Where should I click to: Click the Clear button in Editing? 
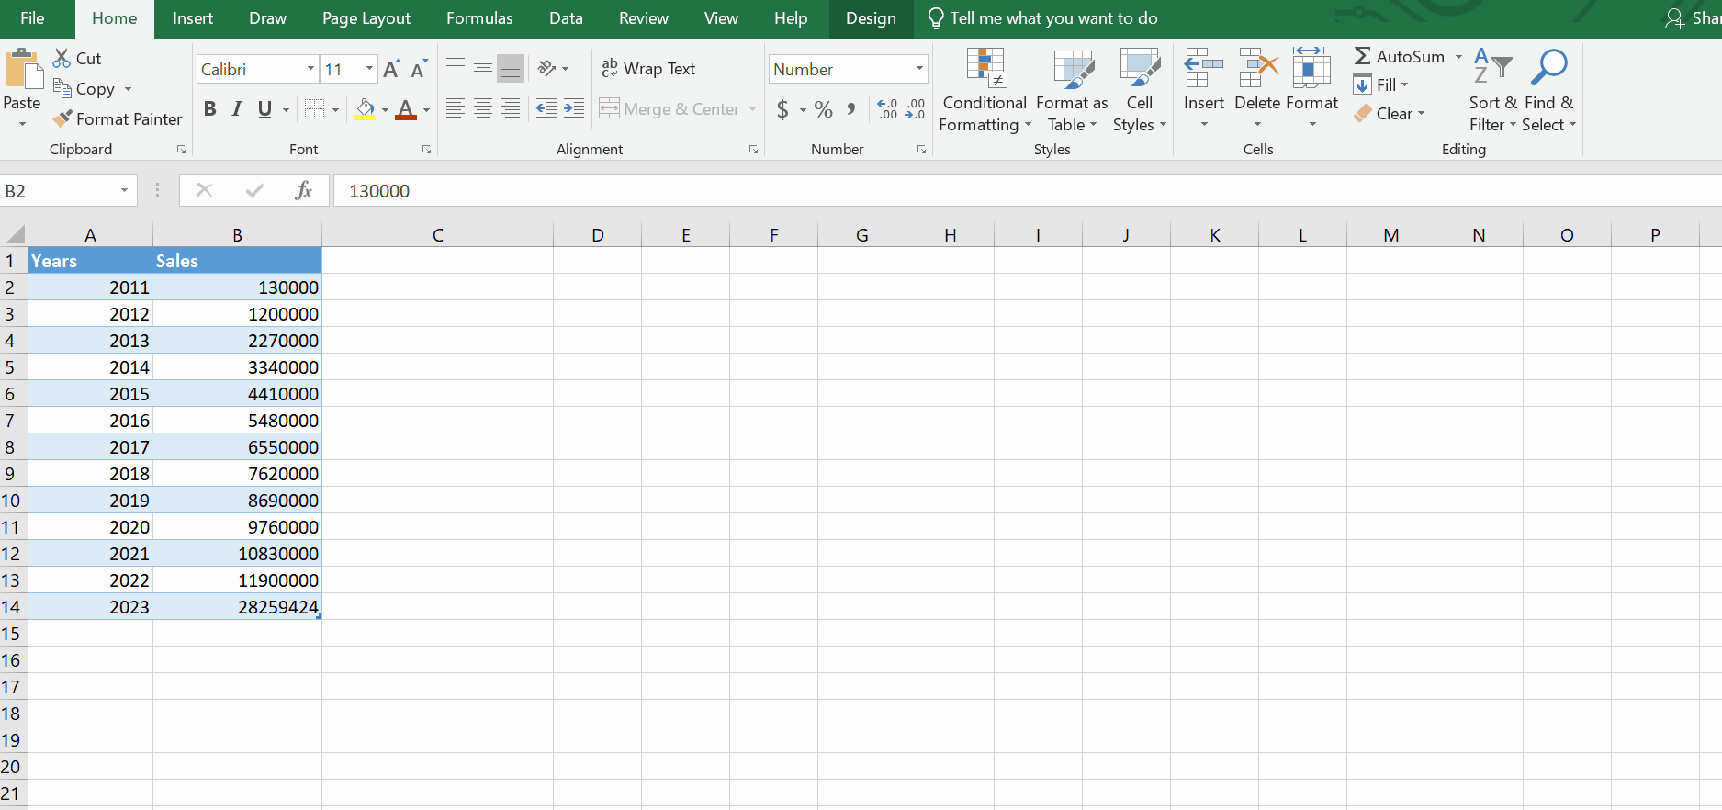pos(1389,114)
